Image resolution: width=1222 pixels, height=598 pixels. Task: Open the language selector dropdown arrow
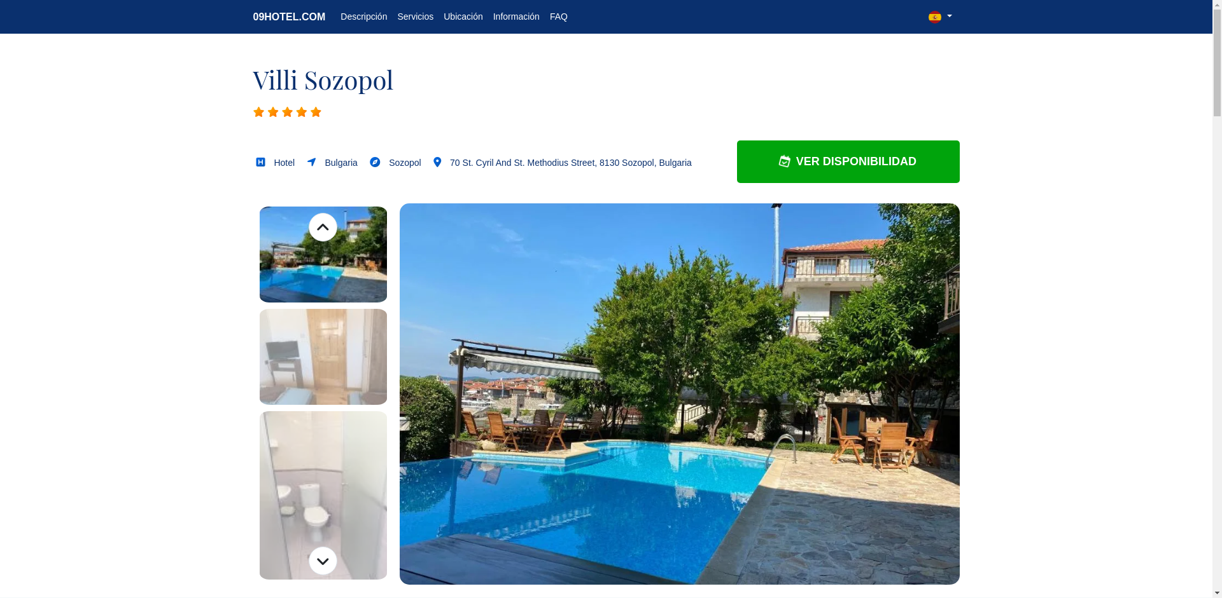point(950,17)
